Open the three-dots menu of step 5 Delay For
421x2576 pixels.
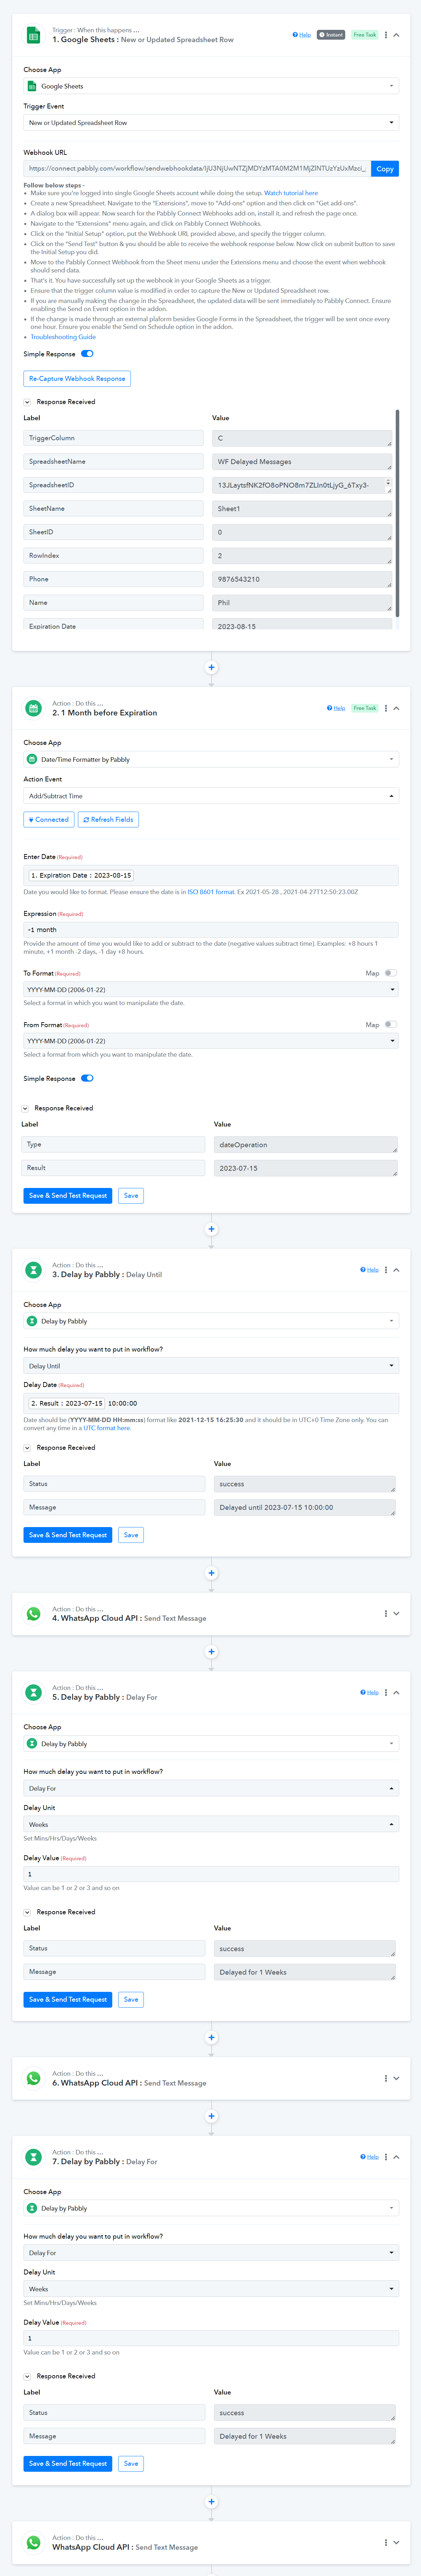click(x=386, y=1693)
